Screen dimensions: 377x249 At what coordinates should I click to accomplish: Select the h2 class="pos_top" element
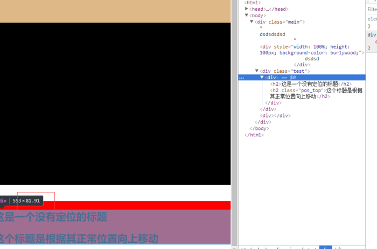[316, 93]
